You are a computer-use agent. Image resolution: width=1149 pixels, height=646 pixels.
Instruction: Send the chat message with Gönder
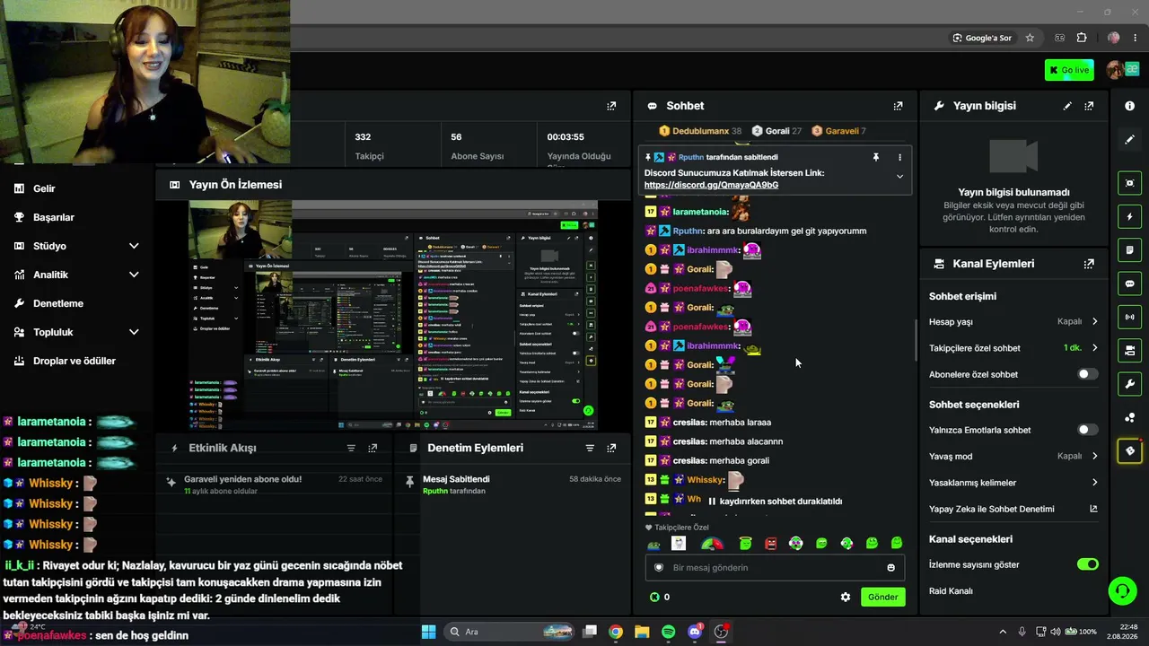[x=882, y=597]
